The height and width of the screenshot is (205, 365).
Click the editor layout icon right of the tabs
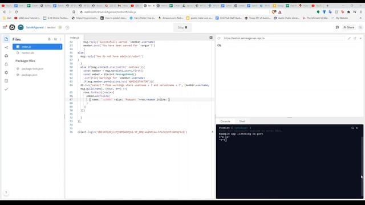click(211, 38)
